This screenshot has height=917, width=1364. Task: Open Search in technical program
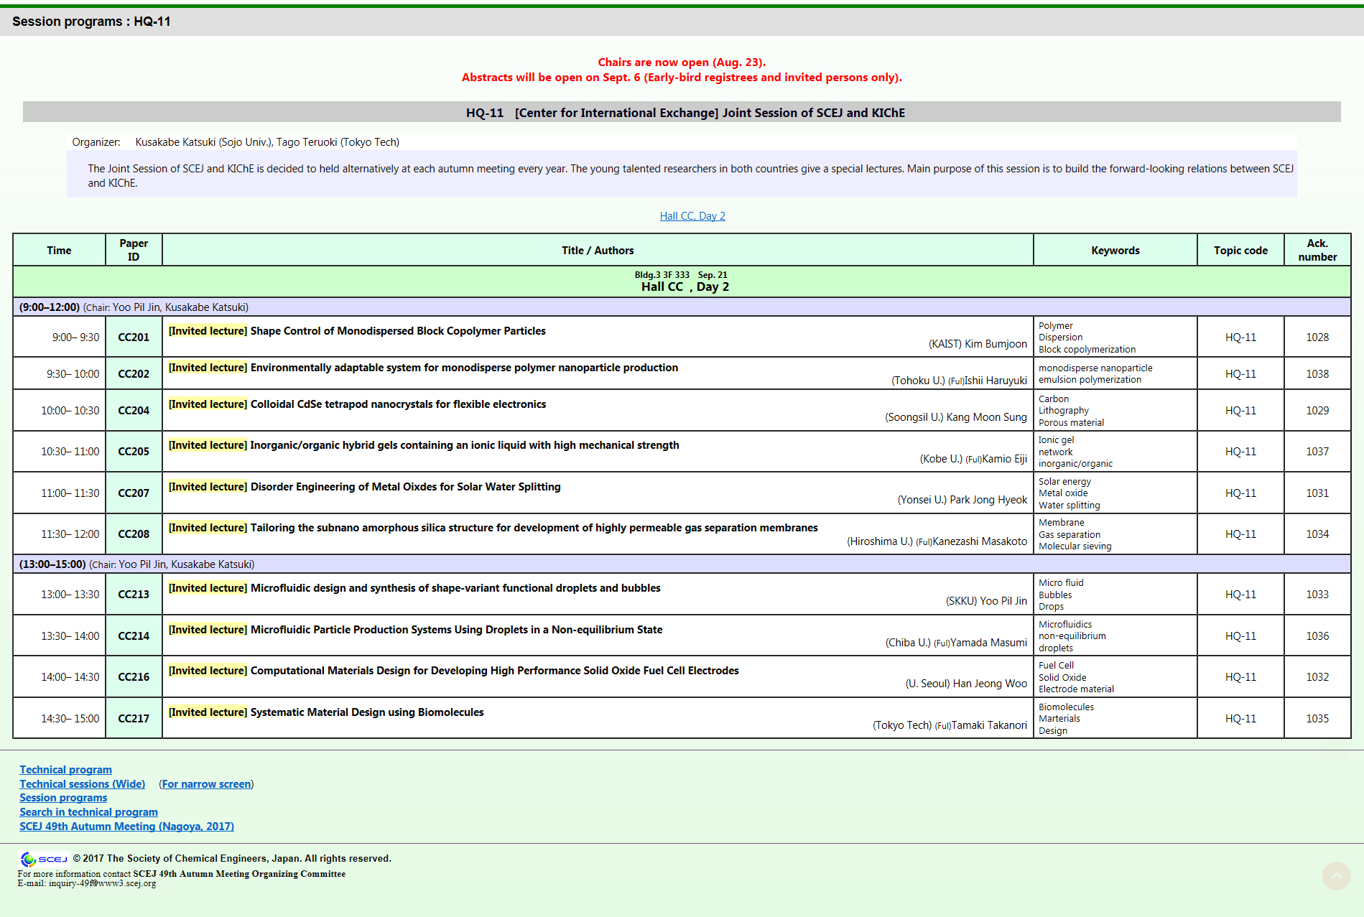[88, 812]
